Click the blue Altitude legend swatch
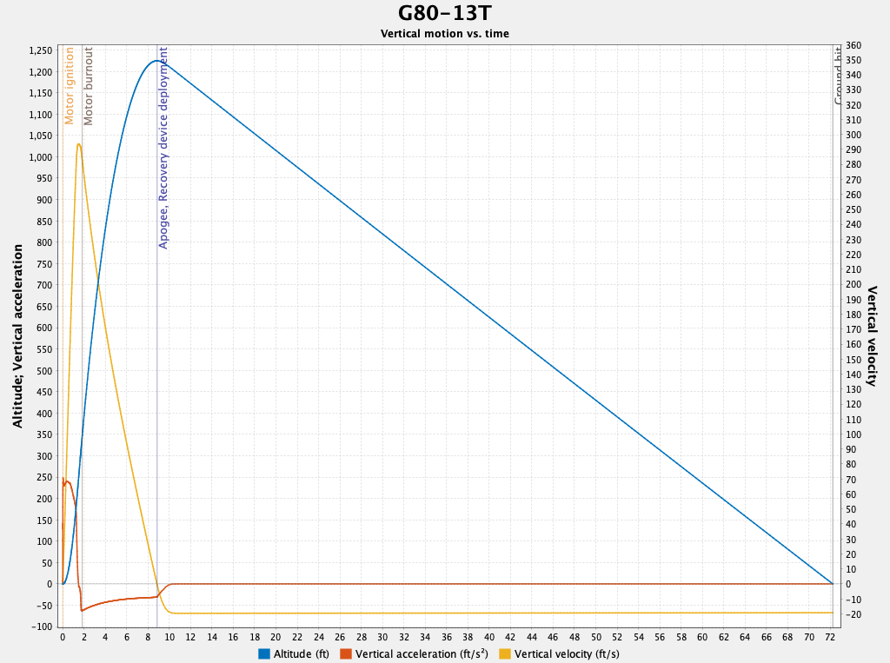The height and width of the screenshot is (663, 890). click(x=266, y=653)
